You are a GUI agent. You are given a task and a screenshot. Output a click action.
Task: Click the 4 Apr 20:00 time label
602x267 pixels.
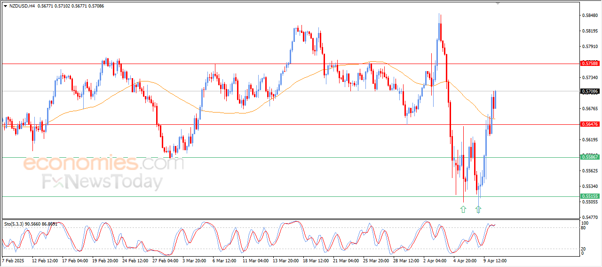coord(466,260)
